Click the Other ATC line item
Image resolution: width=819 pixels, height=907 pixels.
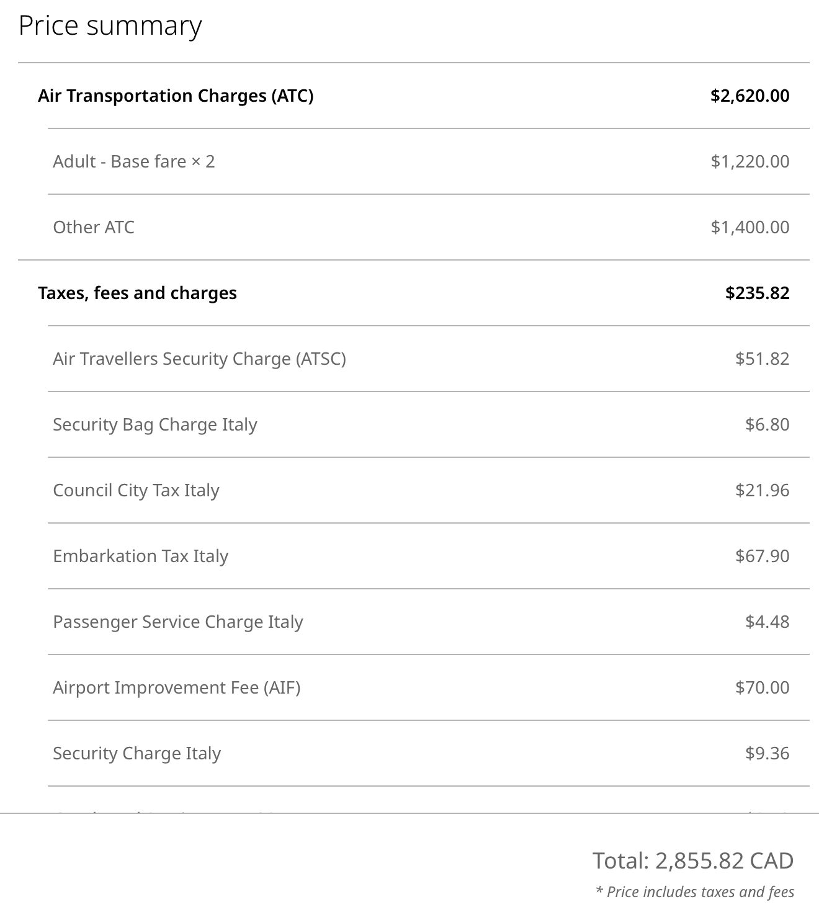pos(94,227)
